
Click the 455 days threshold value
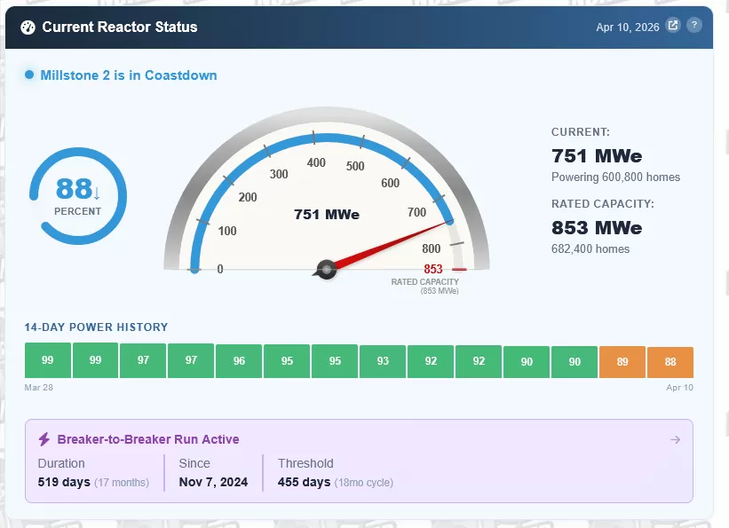(304, 482)
